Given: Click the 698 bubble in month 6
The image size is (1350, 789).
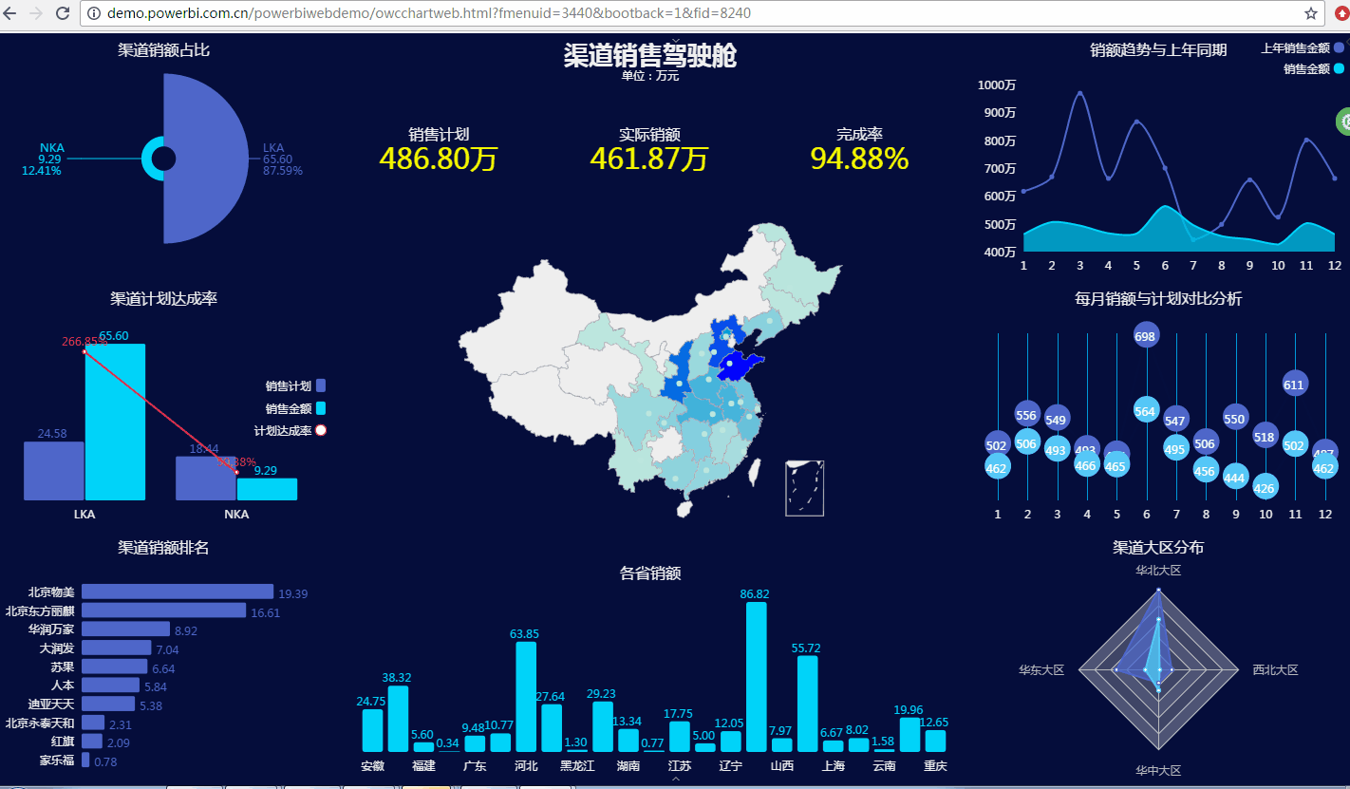Looking at the screenshot, I should tap(1146, 335).
